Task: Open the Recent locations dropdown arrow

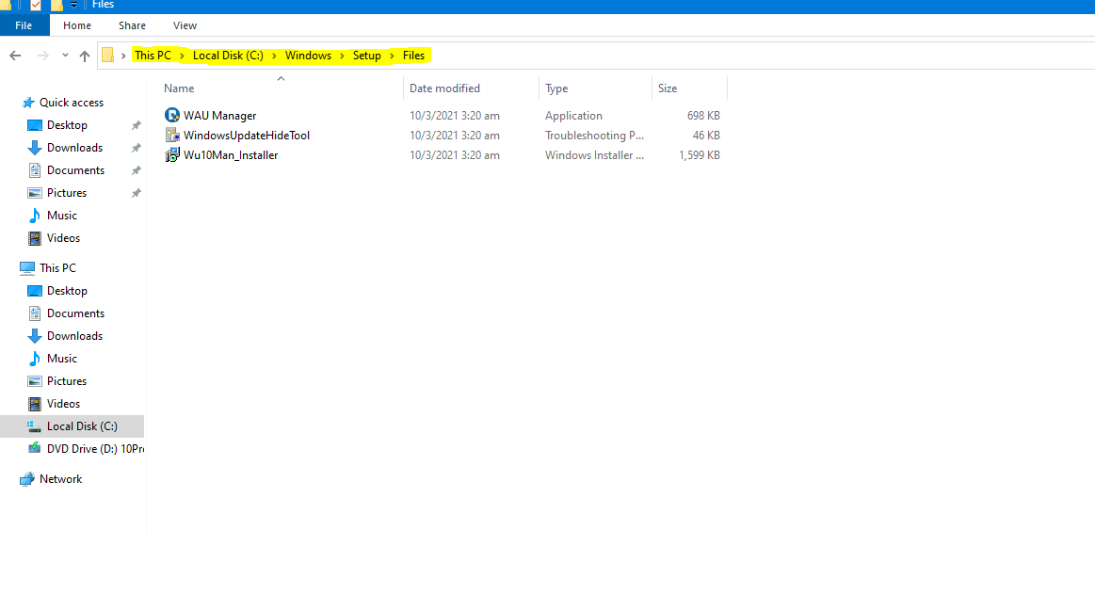Action: pyautogui.click(x=65, y=56)
